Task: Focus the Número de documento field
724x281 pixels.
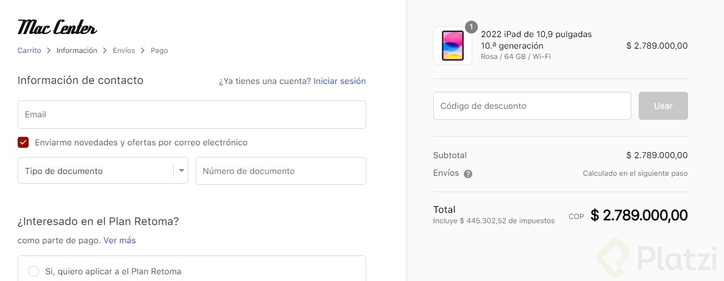Action: click(x=281, y=170)
